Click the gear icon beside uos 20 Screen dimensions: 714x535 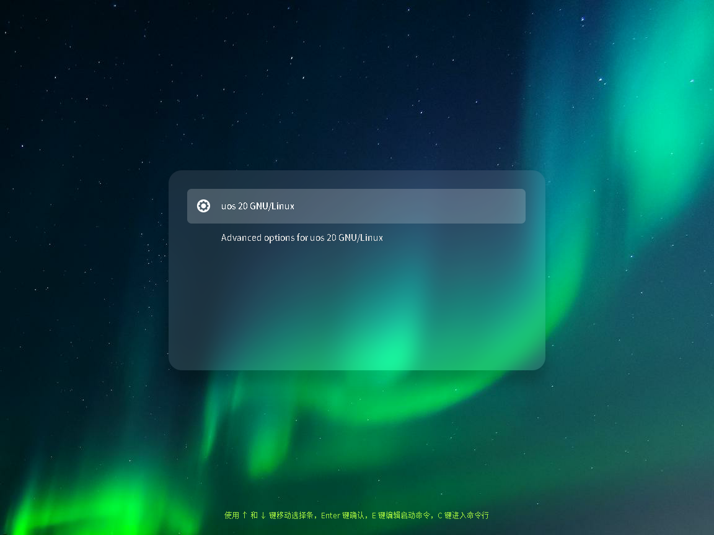tap(203, 206)
